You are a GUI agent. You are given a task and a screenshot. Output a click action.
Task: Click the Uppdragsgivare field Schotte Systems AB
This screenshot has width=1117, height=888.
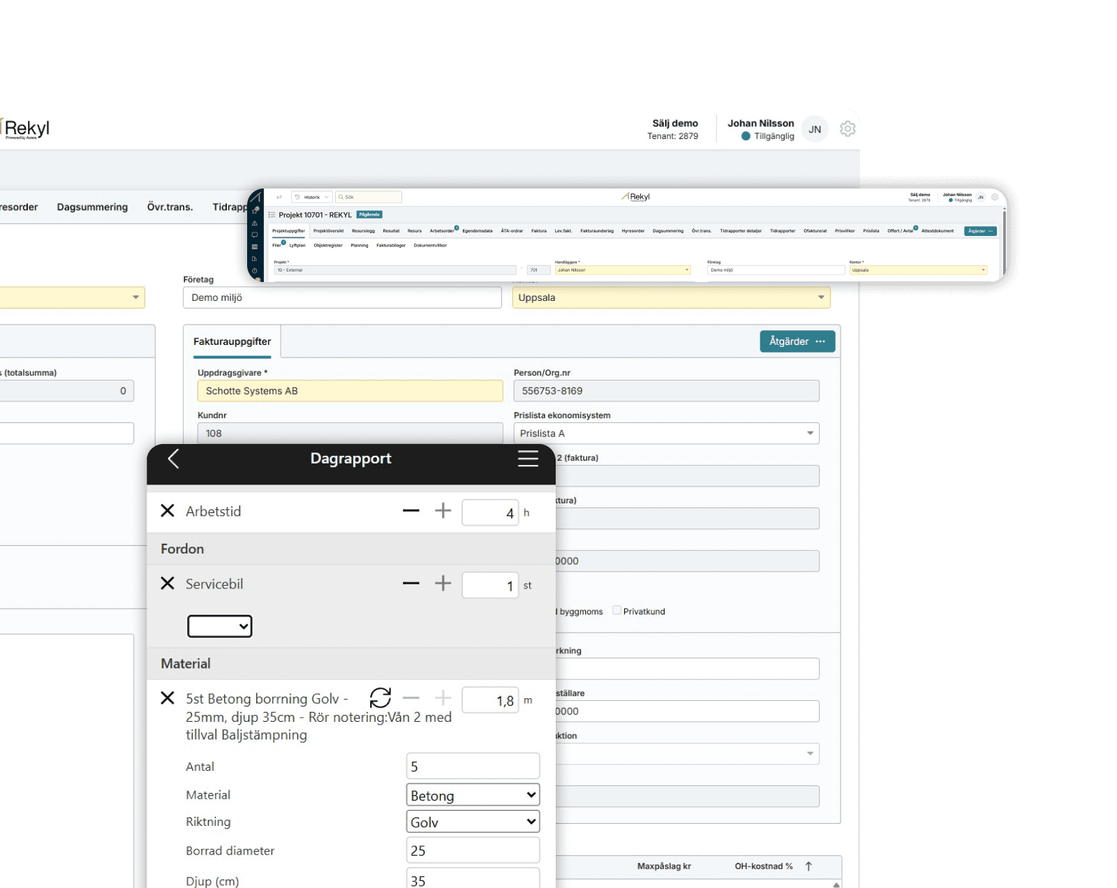click(350, 391)
